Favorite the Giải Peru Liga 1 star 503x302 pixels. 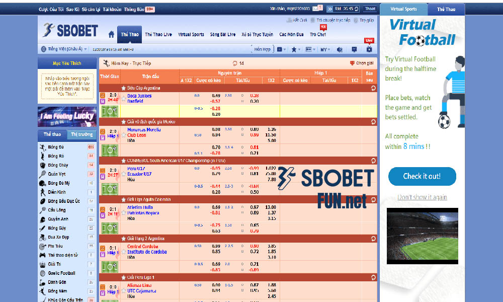tap(123, 277)
